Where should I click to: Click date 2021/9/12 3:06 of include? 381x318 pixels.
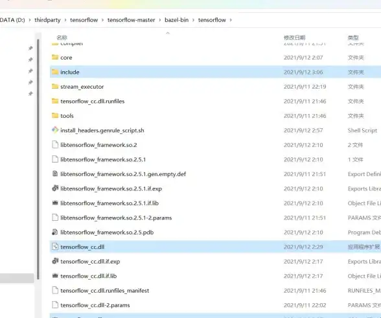(303, 72)
